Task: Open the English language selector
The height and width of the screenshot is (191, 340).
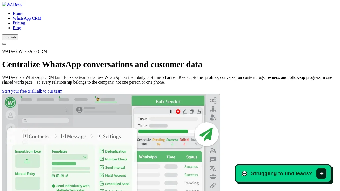Action: point(10,37)
